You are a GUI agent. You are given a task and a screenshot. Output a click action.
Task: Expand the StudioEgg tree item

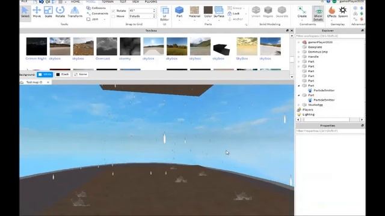(x=299, y=105)
